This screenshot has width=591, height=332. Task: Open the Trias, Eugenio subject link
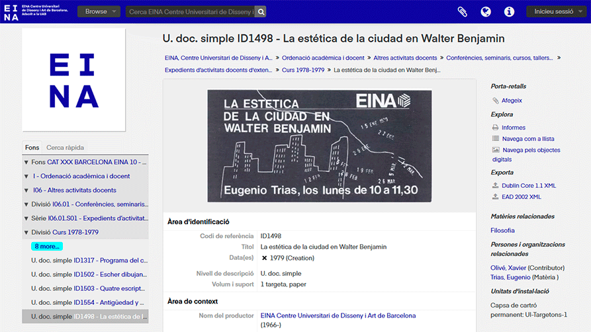[510, 277]
